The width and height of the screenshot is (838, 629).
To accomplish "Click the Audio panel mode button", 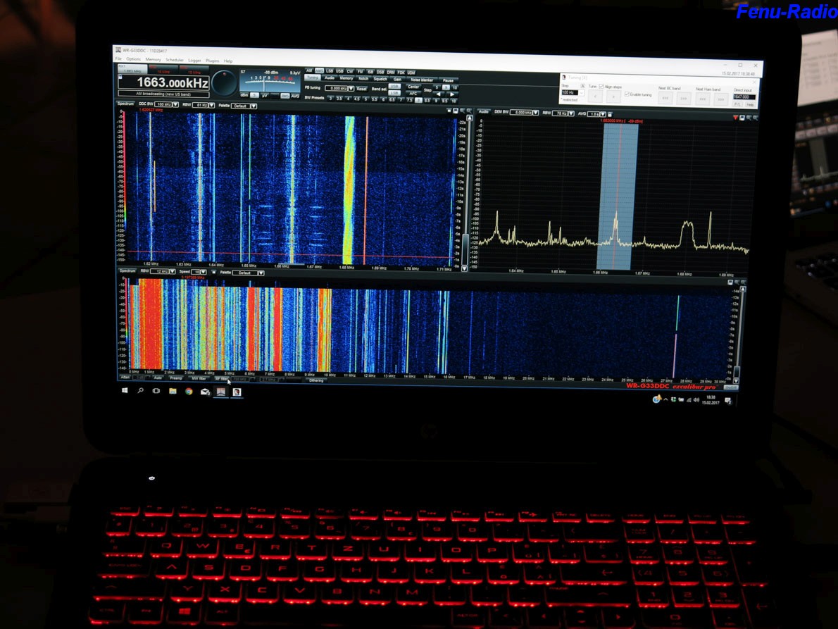I will [x=483, y=112].
